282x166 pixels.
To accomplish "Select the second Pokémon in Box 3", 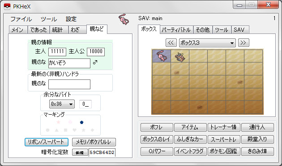I will click(x=180, y=56).
